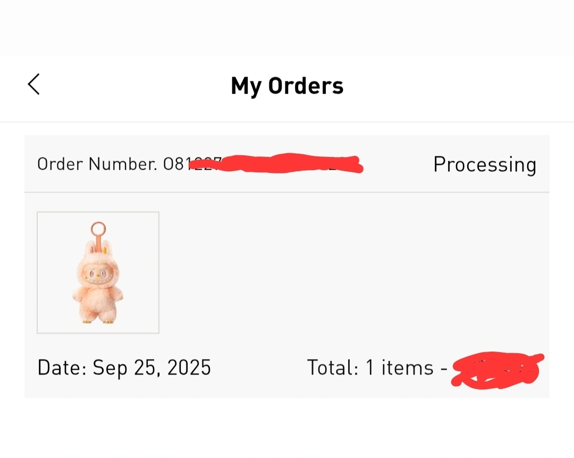The image size is (574, 458).
Task: Select the Order Number label text
Action: click(x=97, y=164)
